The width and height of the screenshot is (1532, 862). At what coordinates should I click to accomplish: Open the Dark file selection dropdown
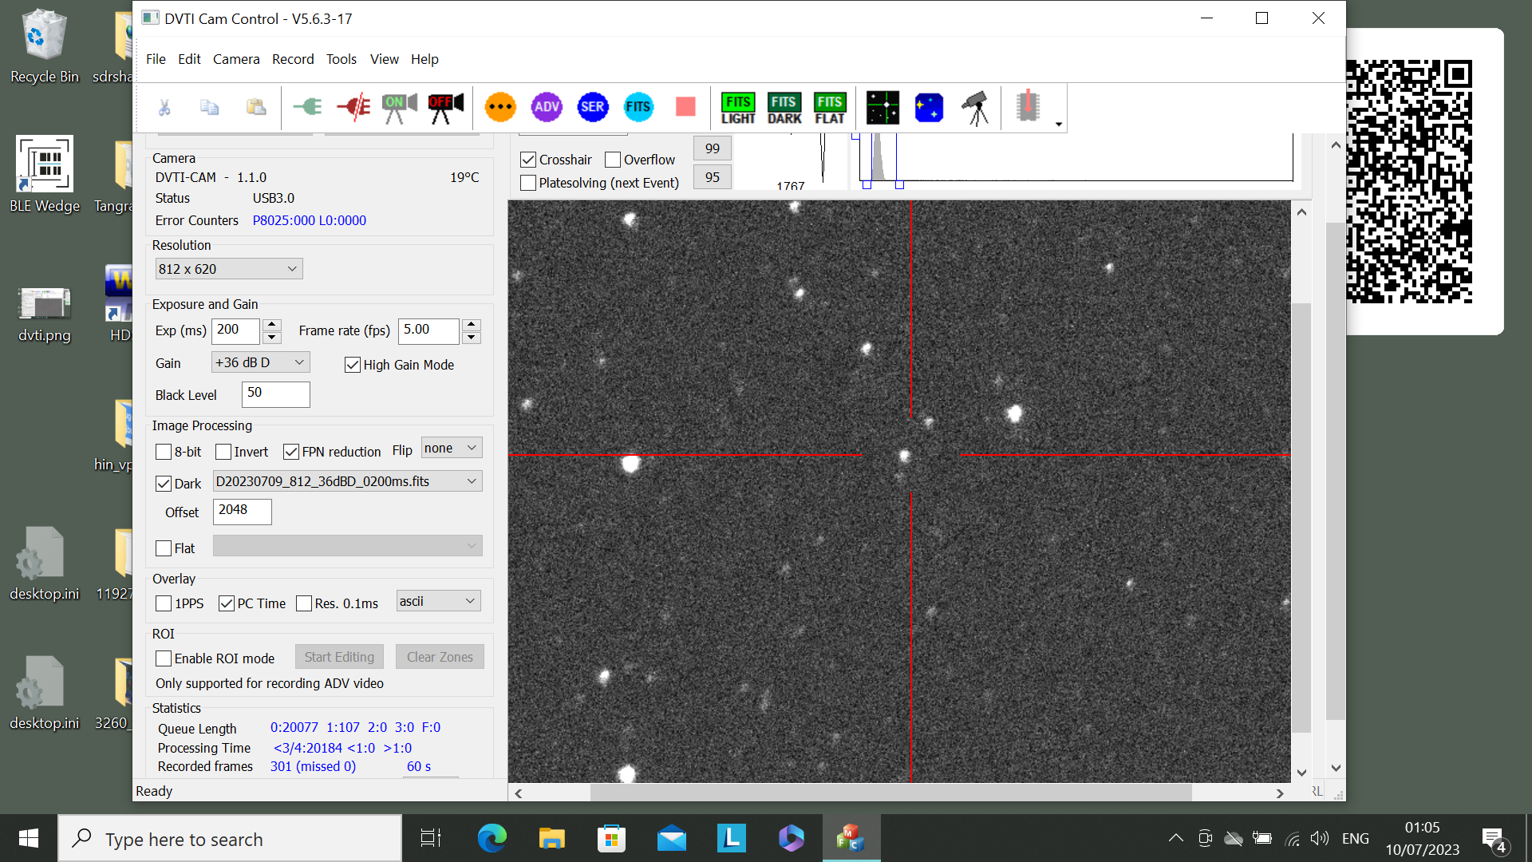pyautogui.click(x=347, y=481)
